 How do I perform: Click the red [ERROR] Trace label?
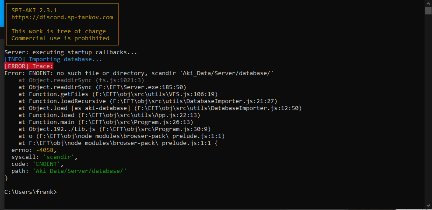[29, 66]
